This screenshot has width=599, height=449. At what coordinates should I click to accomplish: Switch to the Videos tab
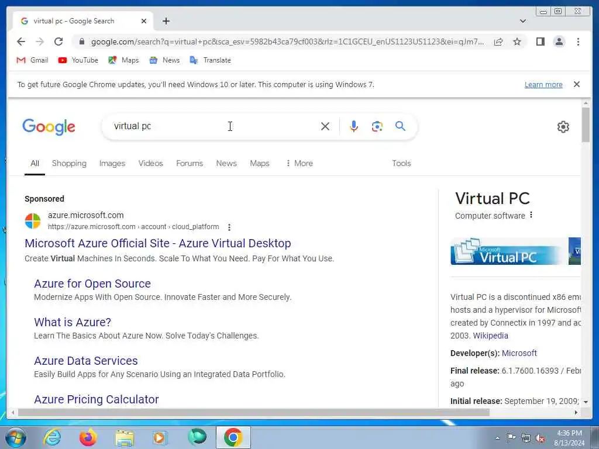pos(150,164)
